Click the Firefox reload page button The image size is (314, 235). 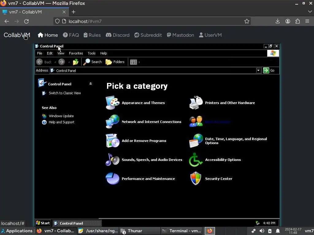point(26,21)
